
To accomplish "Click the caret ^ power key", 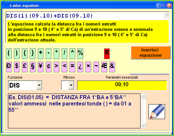I will point(72,54).
